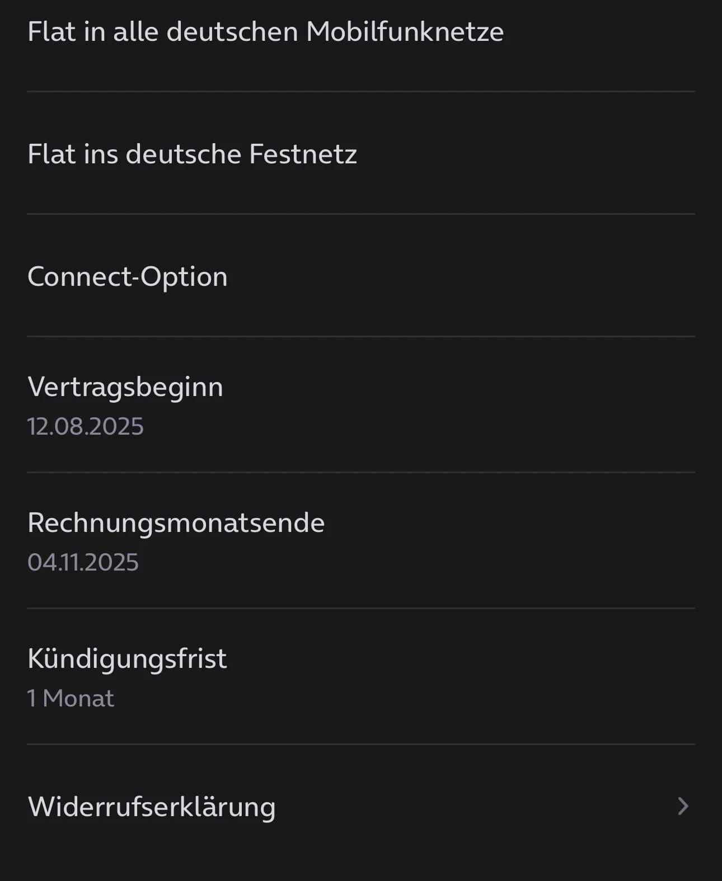Click the word Festnetz in the second entry
The height and width of the screenshot is (881, 722).
coord(303,154)
